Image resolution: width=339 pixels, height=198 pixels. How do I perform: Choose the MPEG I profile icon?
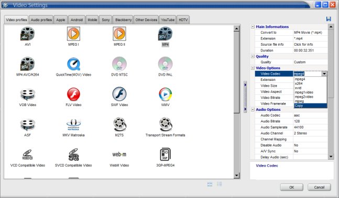[73, 34]
